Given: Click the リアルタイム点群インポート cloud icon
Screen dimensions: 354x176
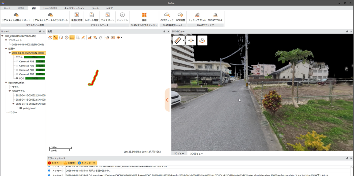Looking at the screenshot, I should (x=16, y=15).
